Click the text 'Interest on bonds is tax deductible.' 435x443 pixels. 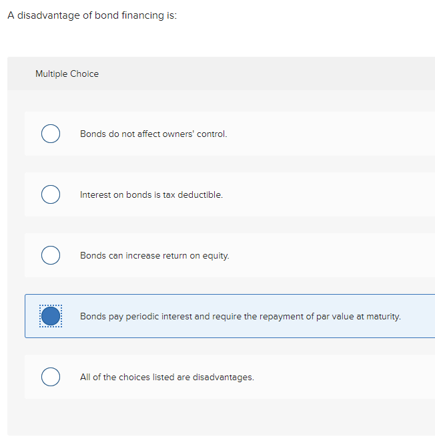tap(151, 194)
